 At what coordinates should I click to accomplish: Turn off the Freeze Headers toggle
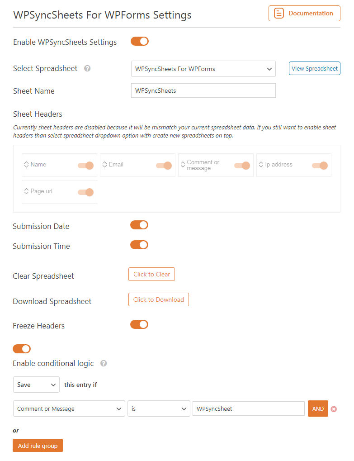(x=139, y=324)
